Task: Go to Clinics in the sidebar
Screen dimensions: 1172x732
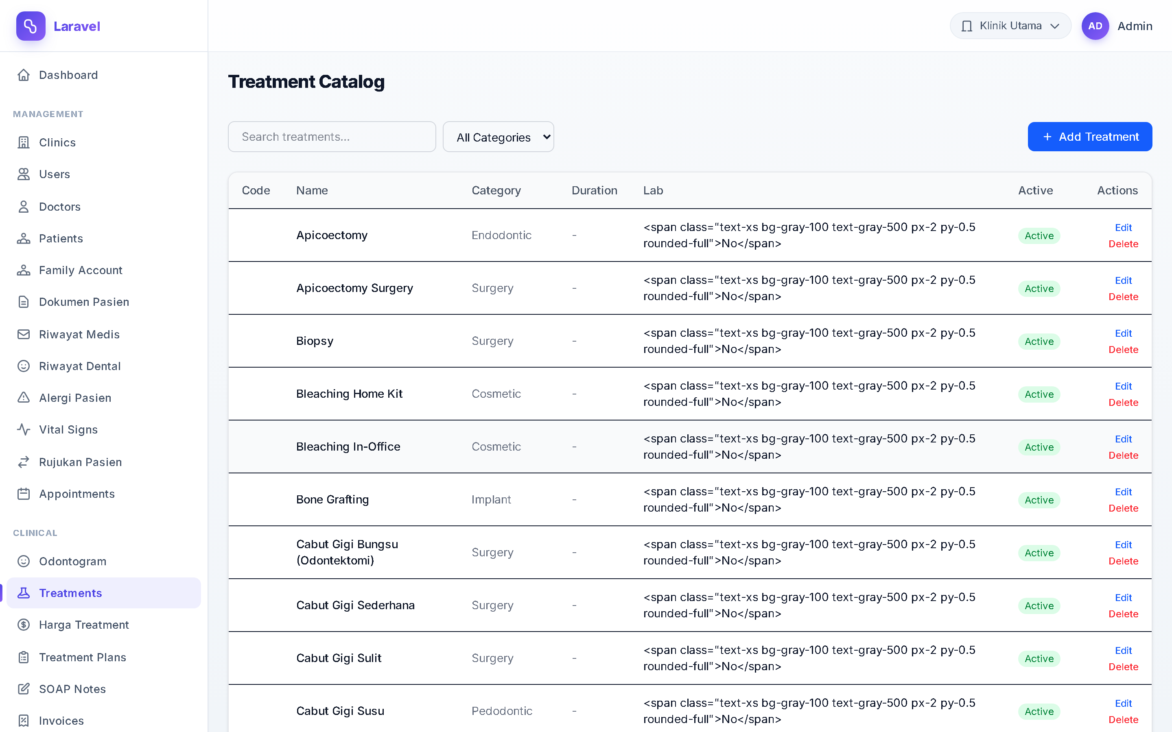Action: pos(104,142)
